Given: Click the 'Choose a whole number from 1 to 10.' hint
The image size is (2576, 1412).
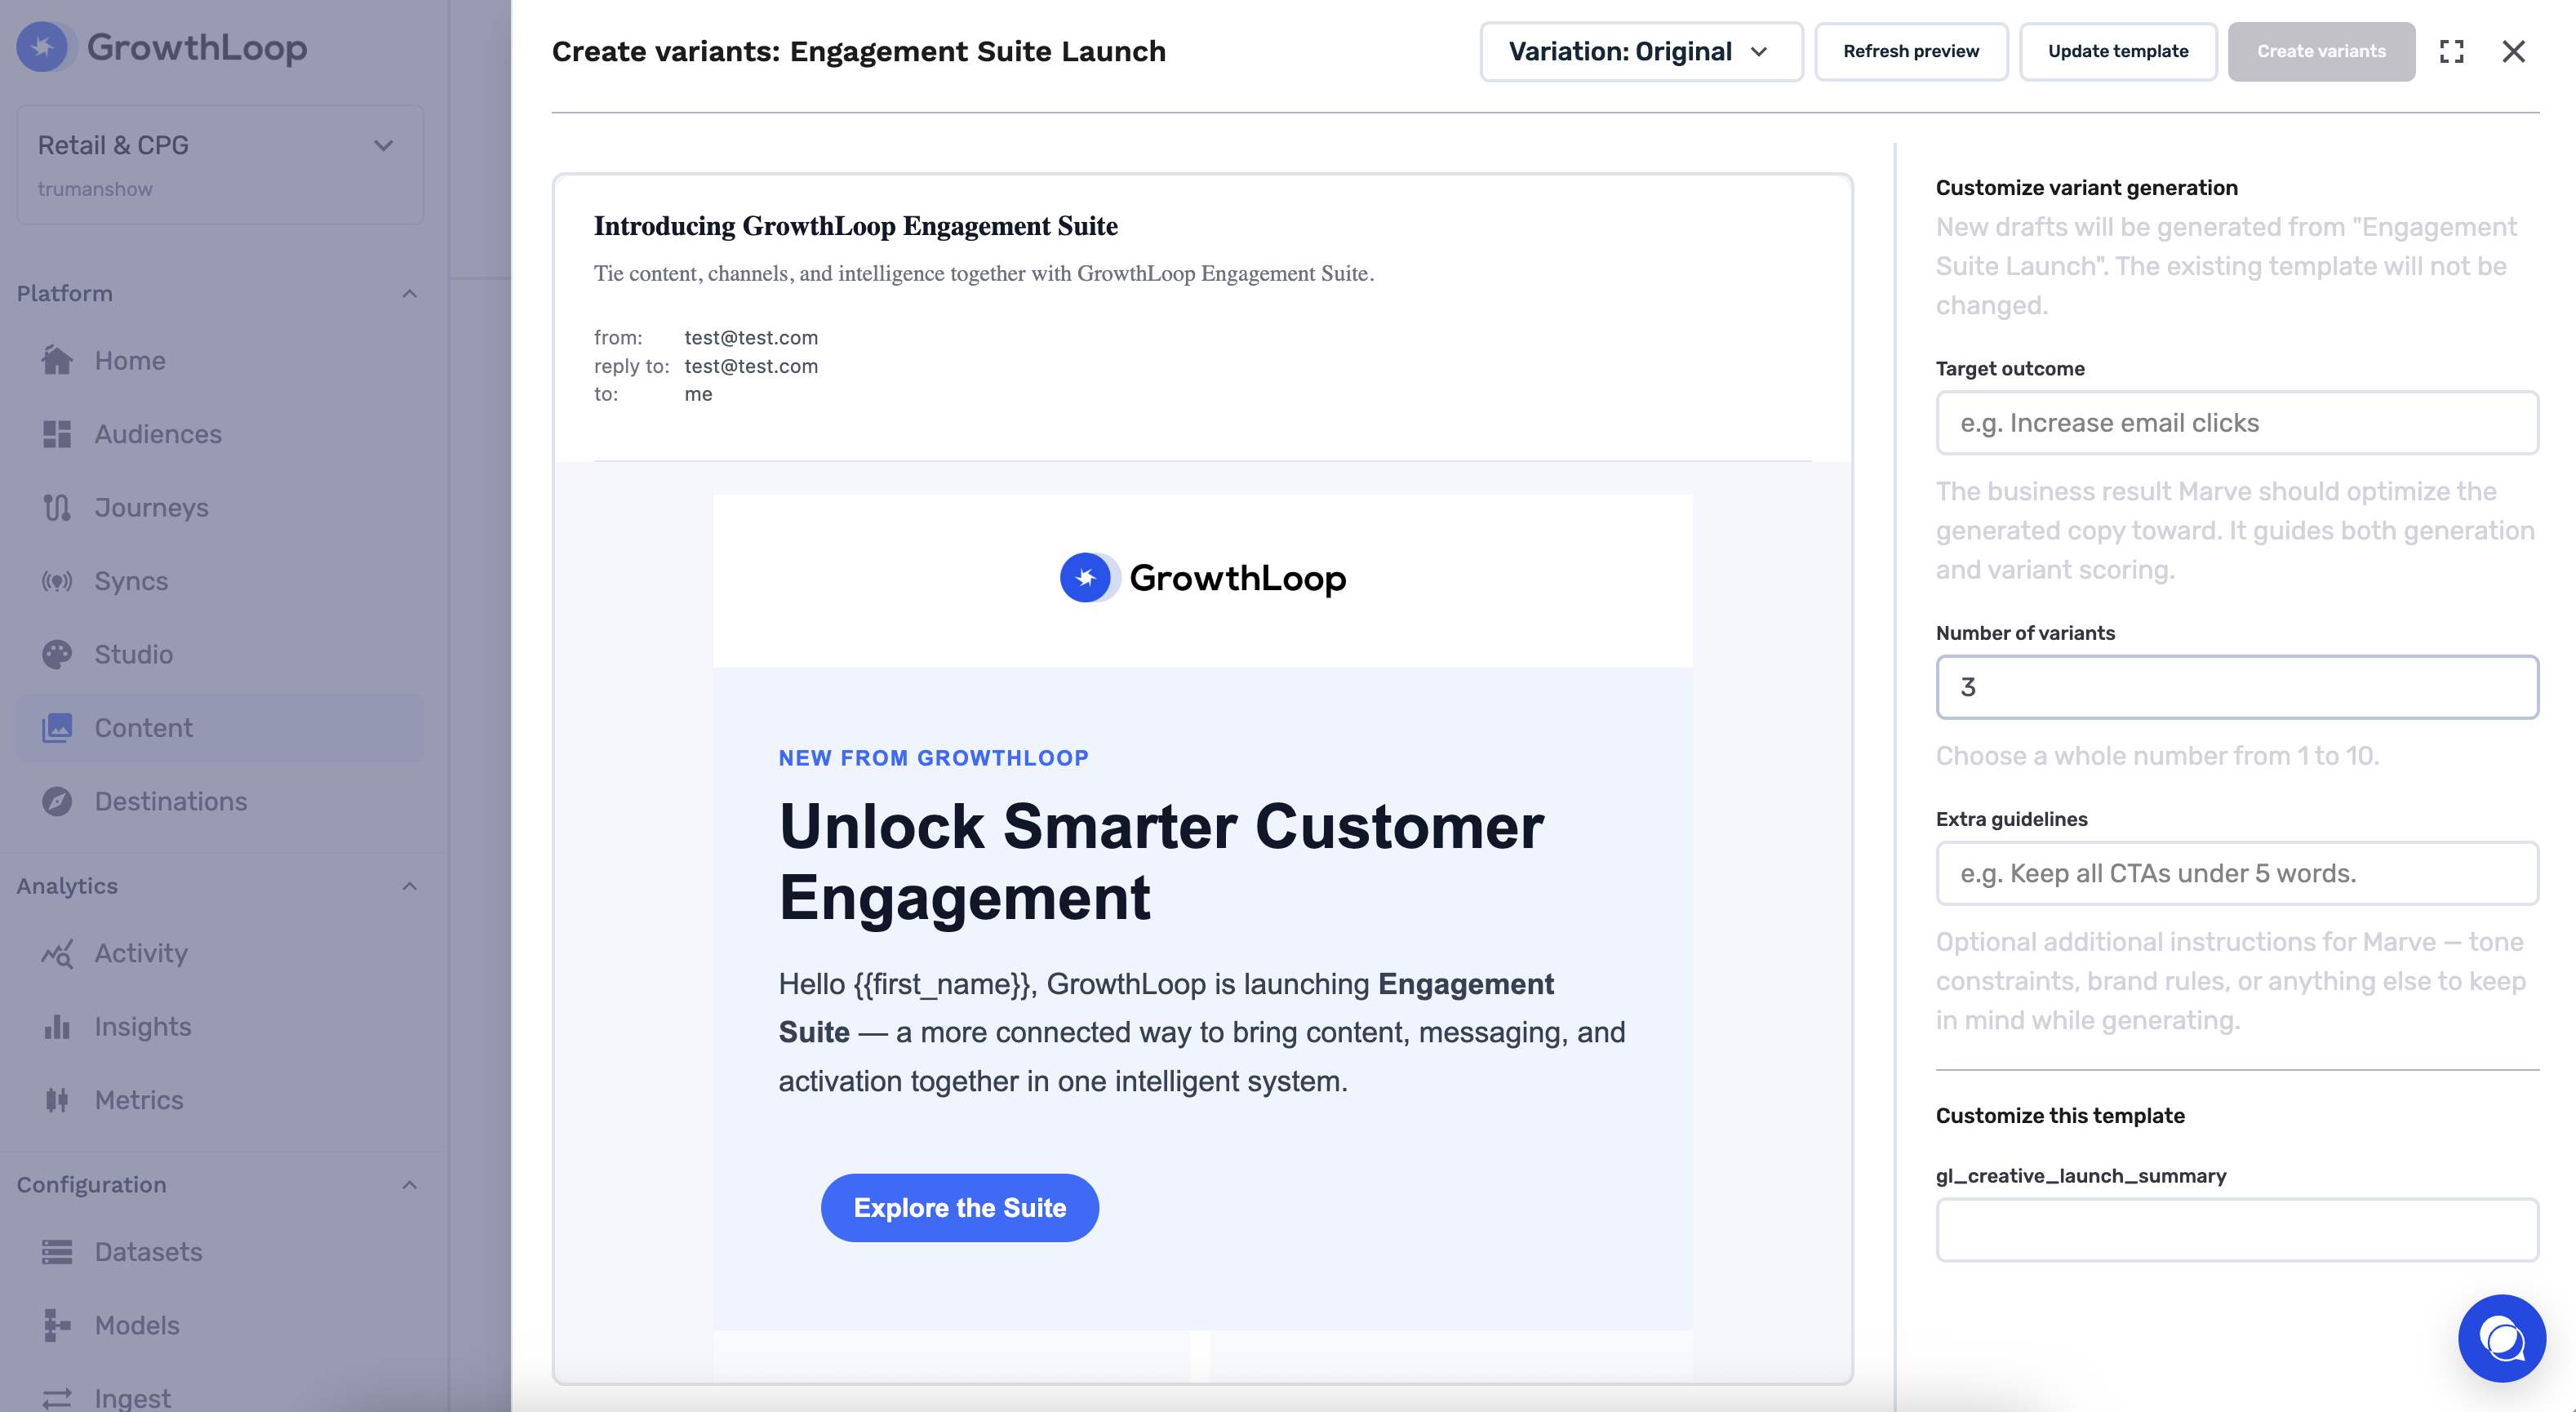Looking at the screenshot, I should coord(2157,755).
